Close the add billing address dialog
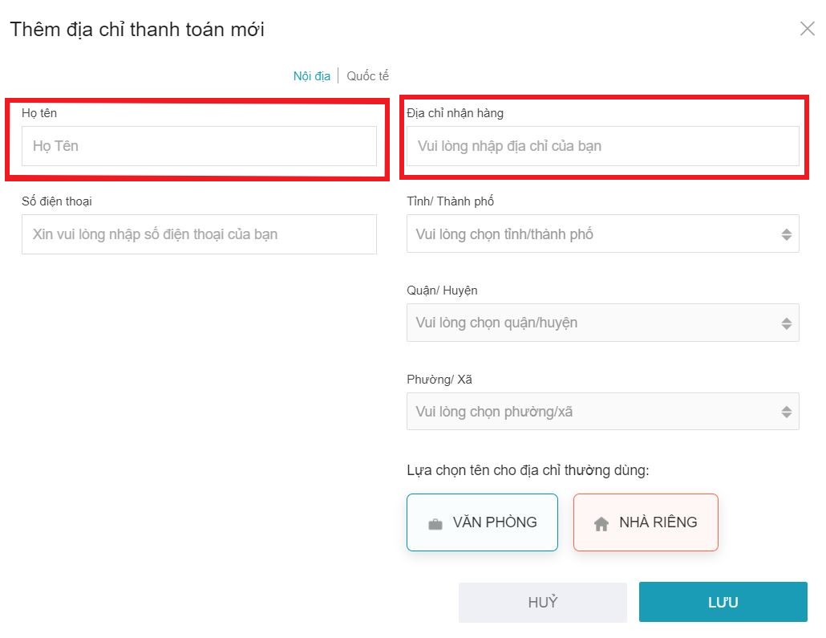Image resolution: width=826 pixels, height=638 pixels. coord(807,29)
